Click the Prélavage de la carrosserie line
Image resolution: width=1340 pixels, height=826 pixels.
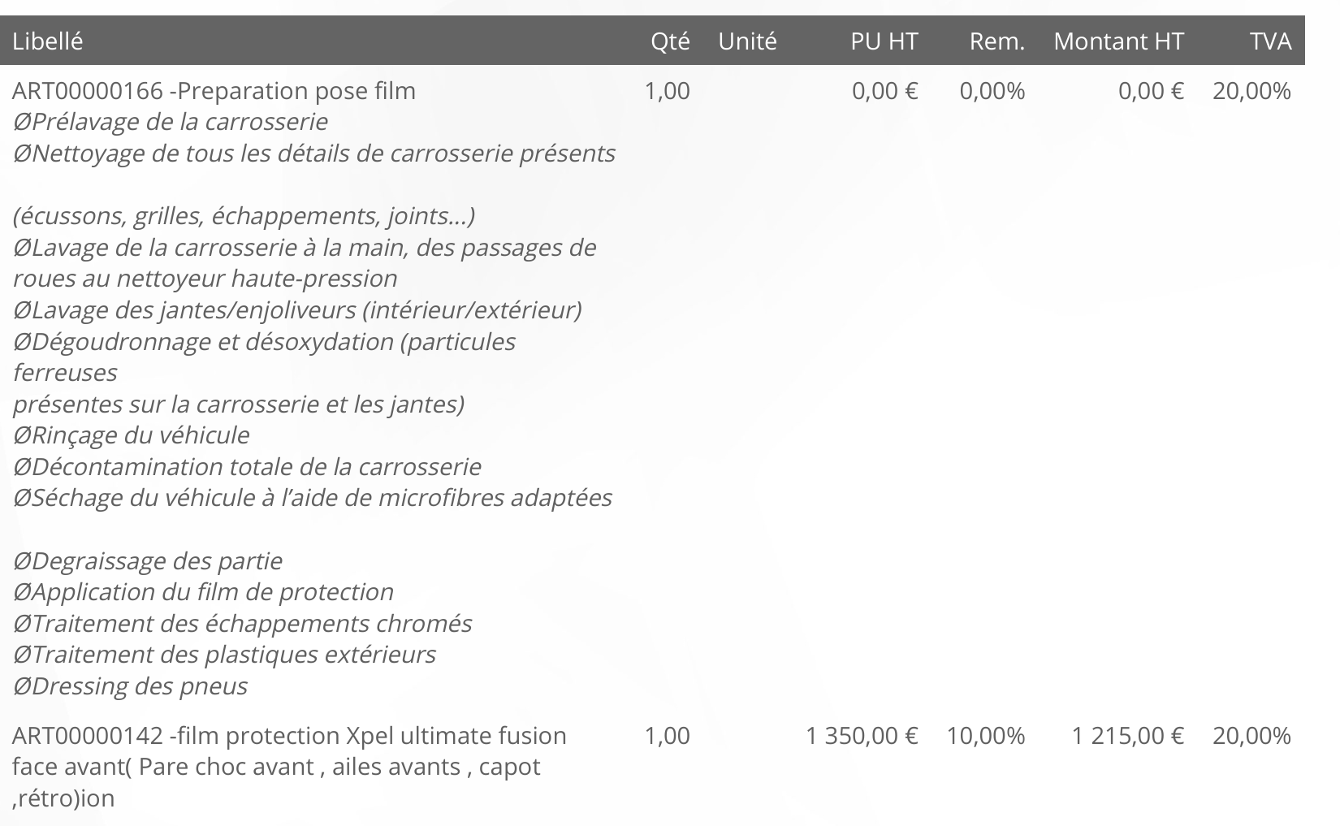pos(171,122)
